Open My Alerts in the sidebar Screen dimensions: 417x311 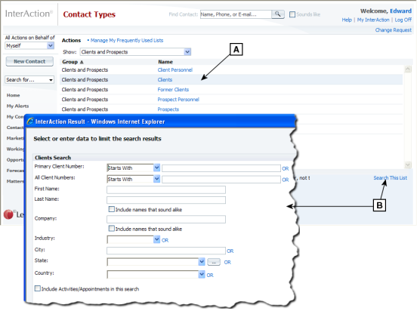click(x=18, y=106)
